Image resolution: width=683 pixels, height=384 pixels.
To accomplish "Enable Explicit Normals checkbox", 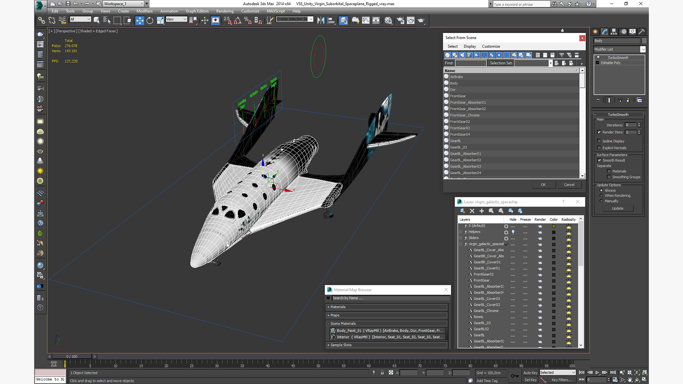I will click(599, 148).
